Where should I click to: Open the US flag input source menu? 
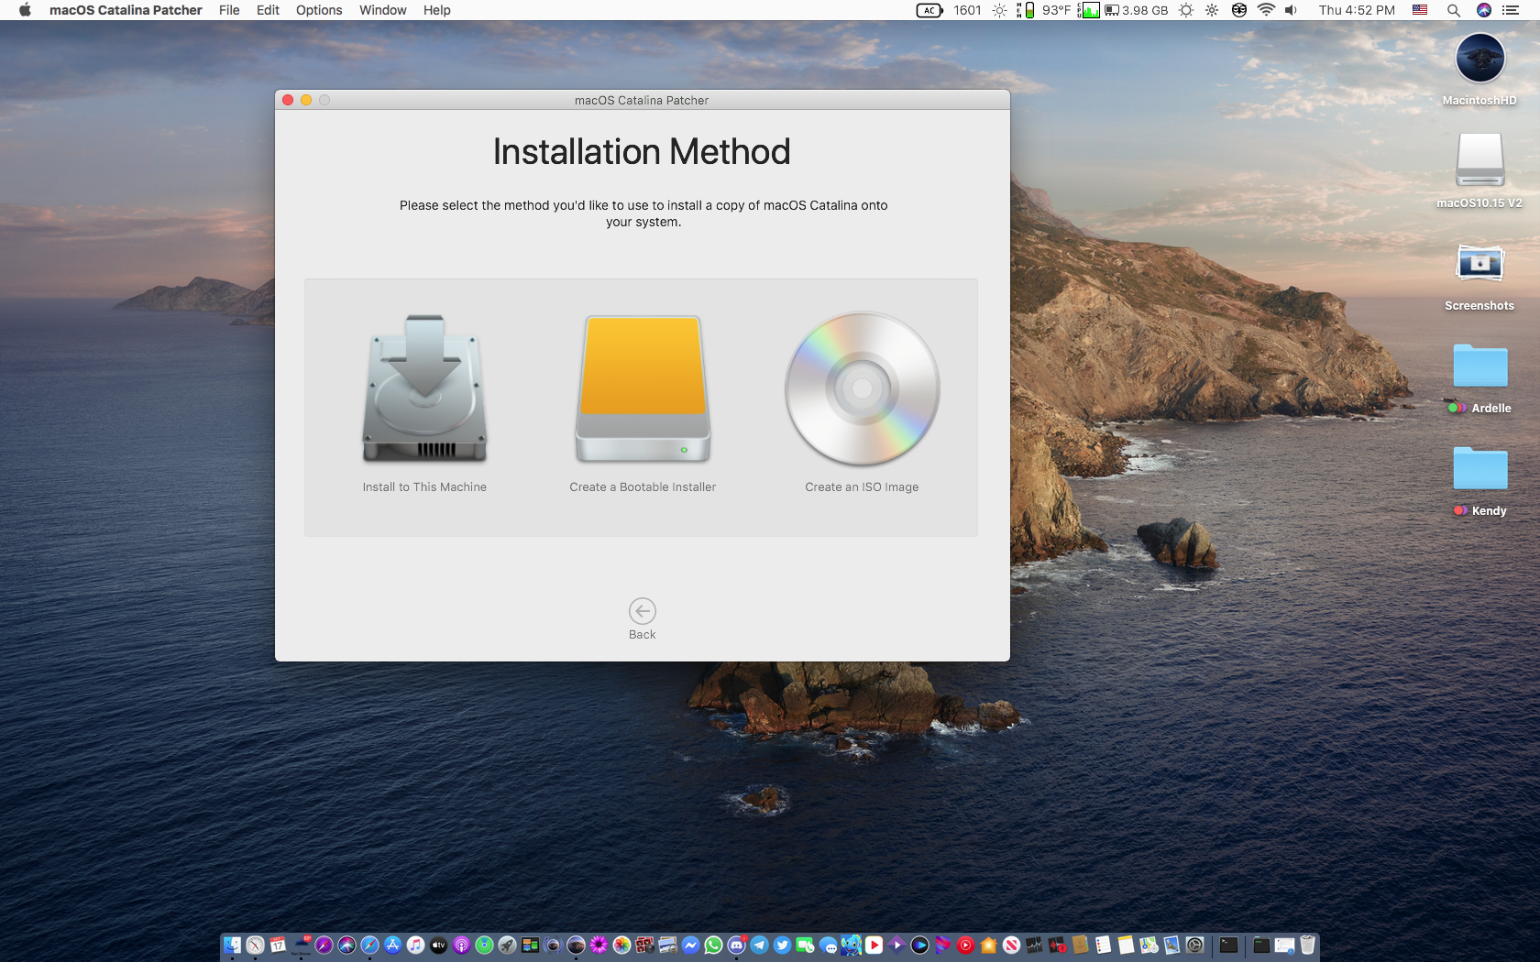(1420, 10)
